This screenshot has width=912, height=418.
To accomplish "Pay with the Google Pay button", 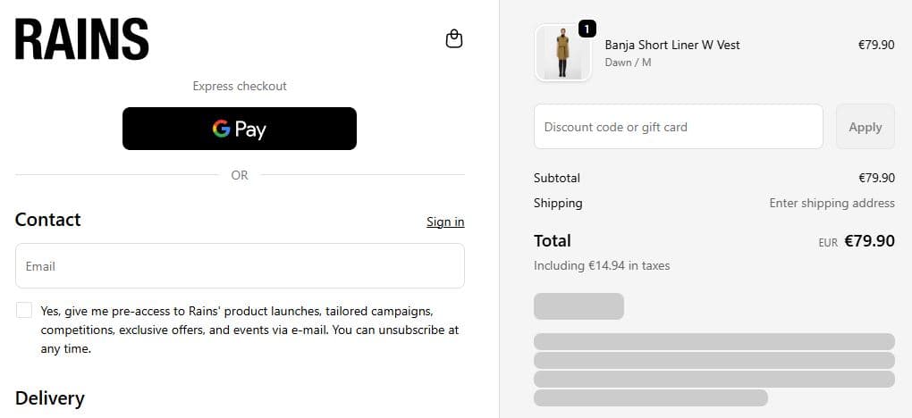I will [x=240, y=129].
